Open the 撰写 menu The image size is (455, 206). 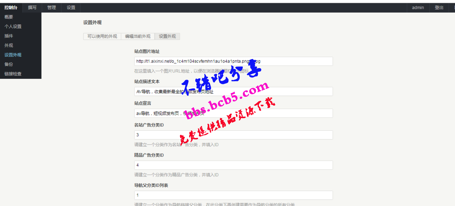click(x=32, y=8)
